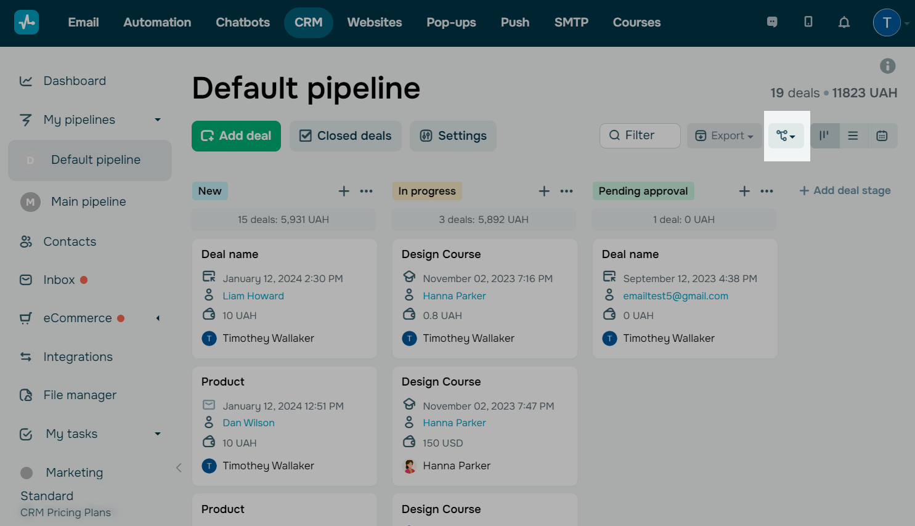Switch to list view
915x526 pixels.
[853, 136]
